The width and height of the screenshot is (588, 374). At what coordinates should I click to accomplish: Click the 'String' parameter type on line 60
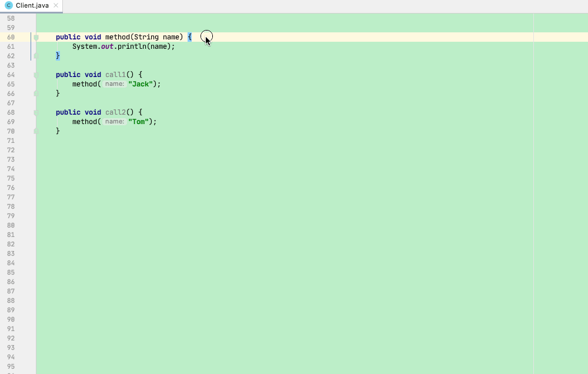[x=146, y=37]
